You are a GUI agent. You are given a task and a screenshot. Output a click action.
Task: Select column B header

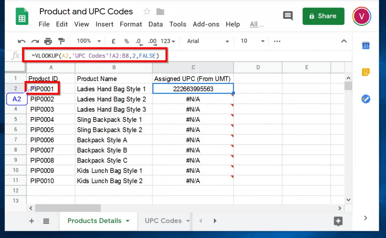(114, 67)
